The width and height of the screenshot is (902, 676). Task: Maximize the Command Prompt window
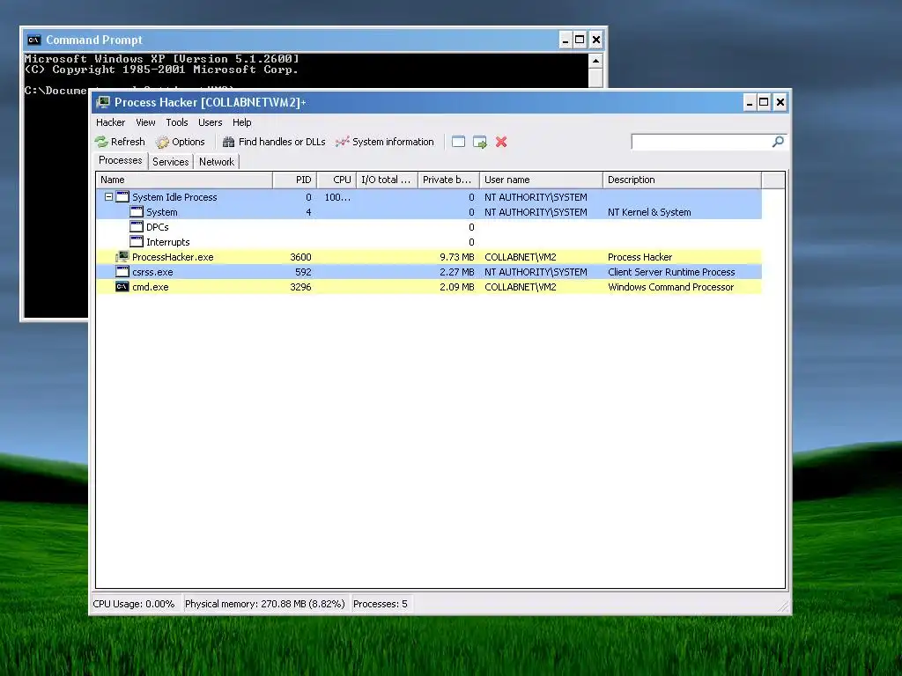pyautogui.click(x=580, y=40)
